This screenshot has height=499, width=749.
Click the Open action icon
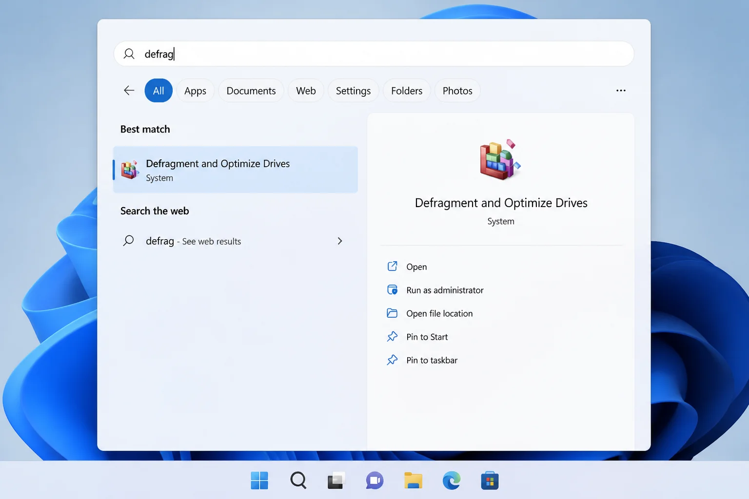click(x=392, y=266)
